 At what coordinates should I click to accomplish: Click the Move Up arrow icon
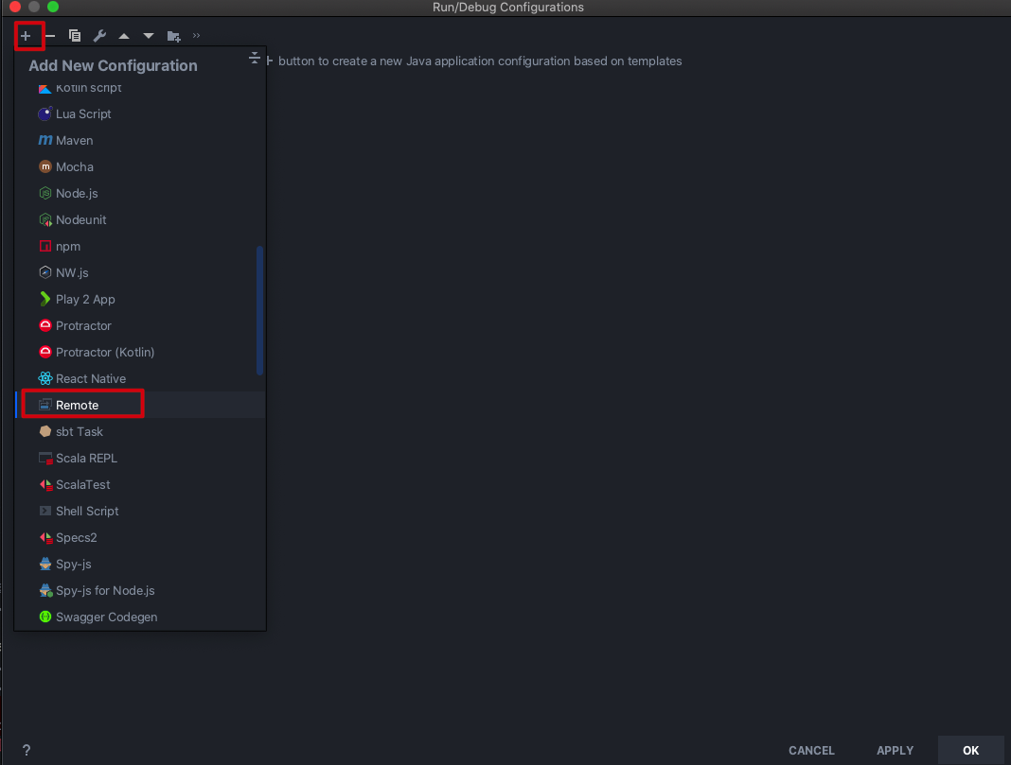(x=124, y=36)
